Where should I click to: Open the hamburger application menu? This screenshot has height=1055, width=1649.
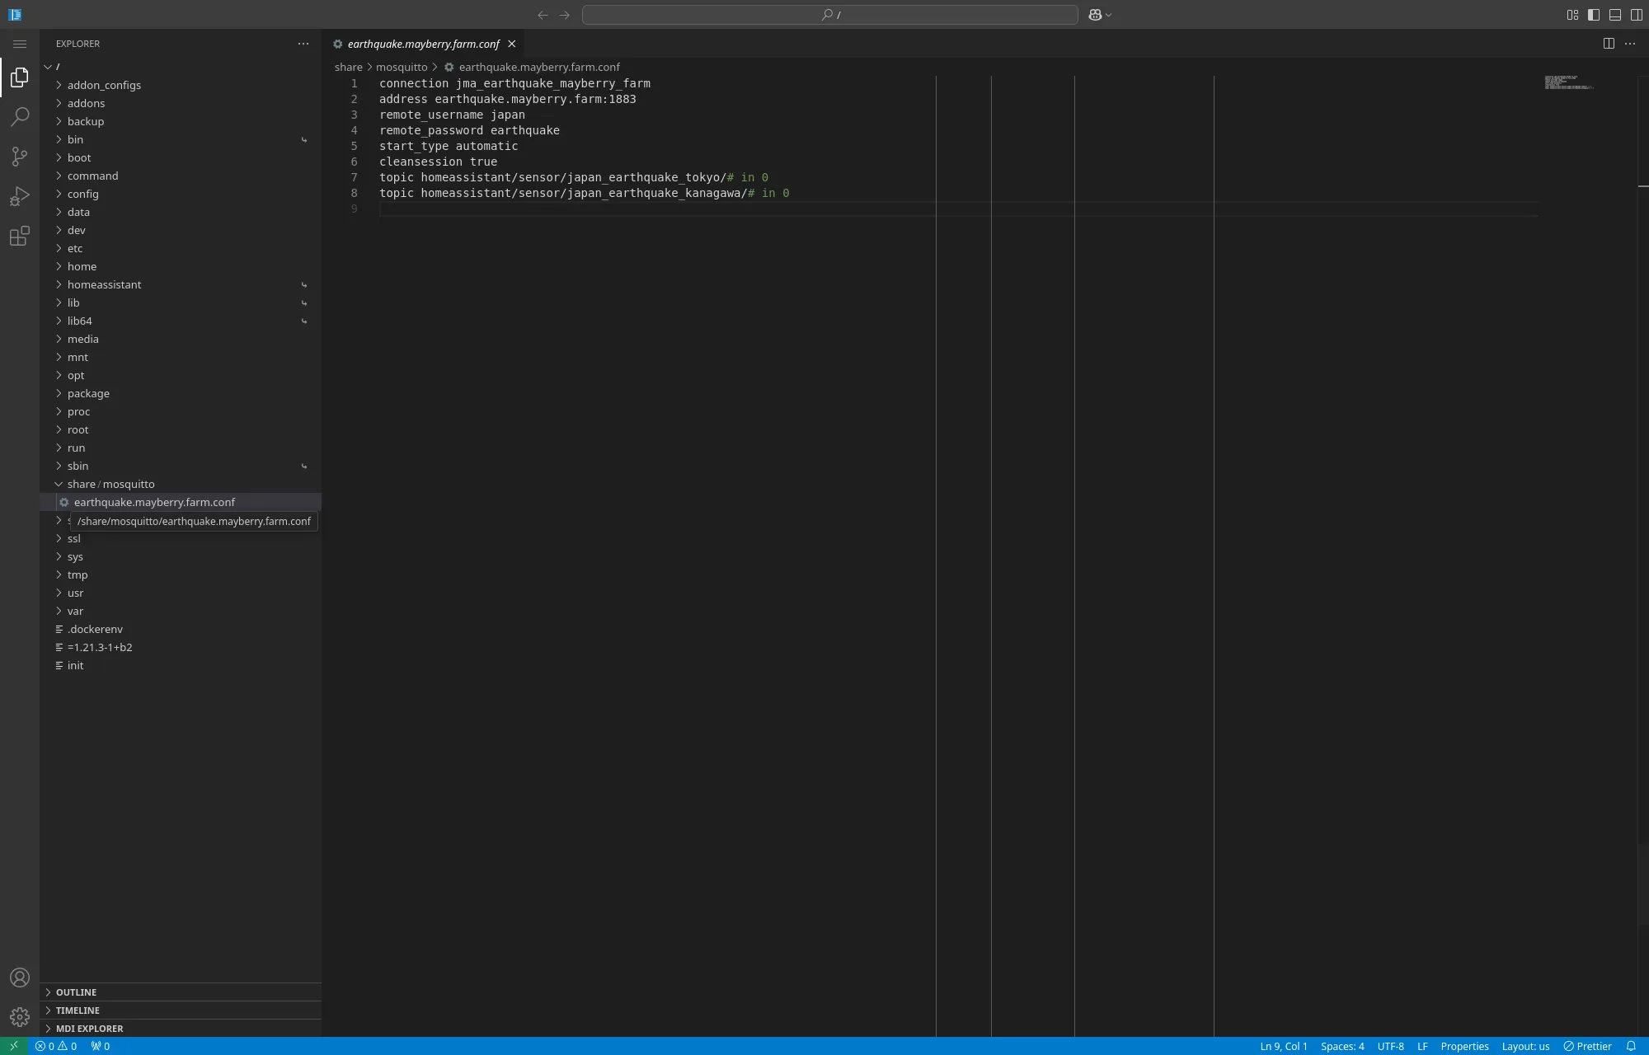[x=20, y=44]
